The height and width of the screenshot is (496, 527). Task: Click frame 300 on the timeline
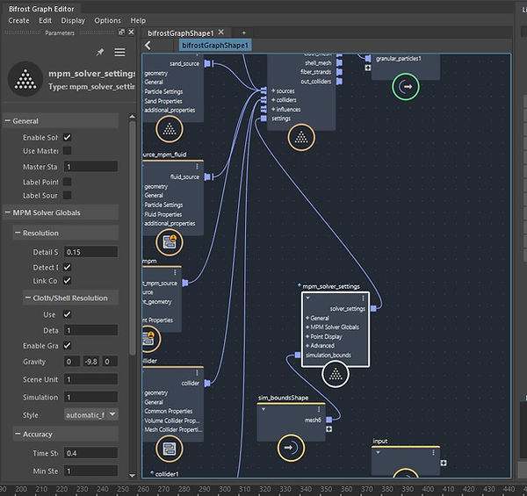(x=225, y=489)
